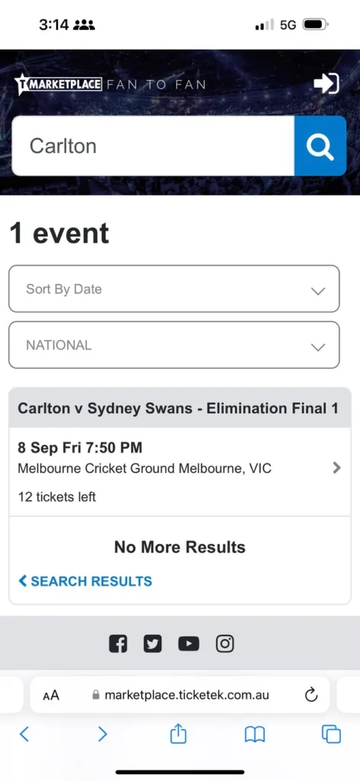Open Carlton v Sydney Swans event title
360x781 pixels.
click(x=178, y=409)
